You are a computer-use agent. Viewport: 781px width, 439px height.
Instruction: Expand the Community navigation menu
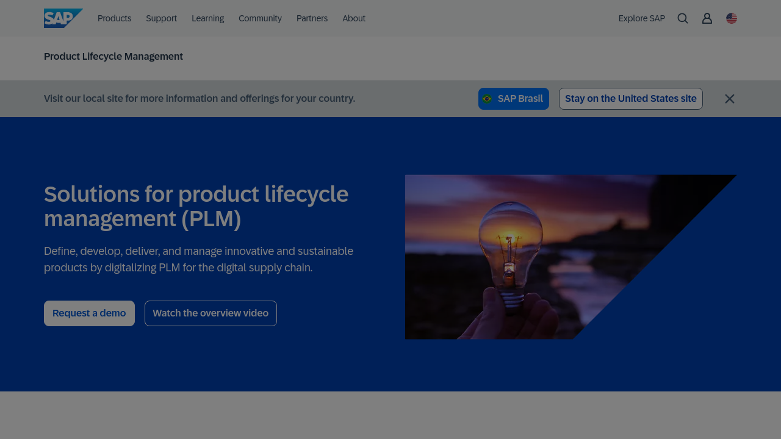coord(260,18)
